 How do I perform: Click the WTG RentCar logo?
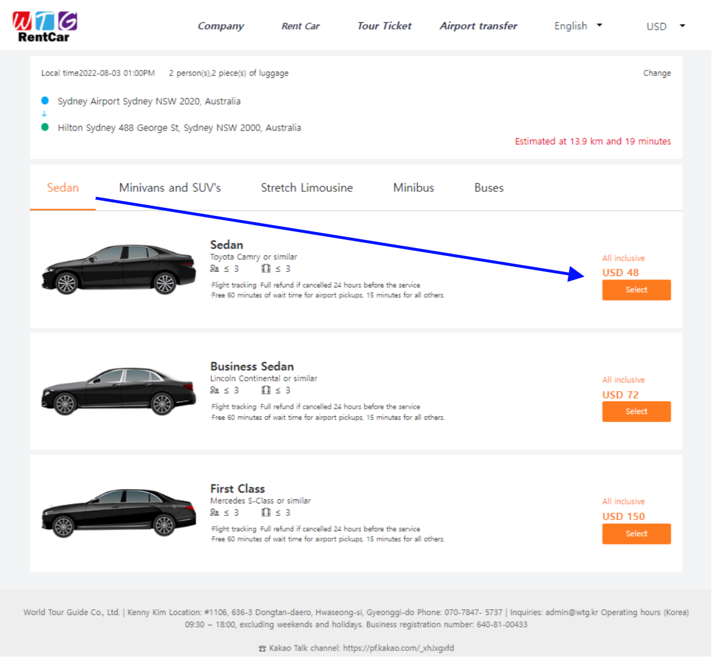[x=45, y=27]
